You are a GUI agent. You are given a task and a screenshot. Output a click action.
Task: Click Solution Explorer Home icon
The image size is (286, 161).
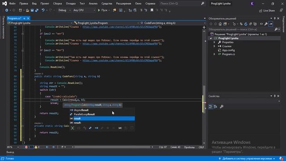[x=220, y=24]
